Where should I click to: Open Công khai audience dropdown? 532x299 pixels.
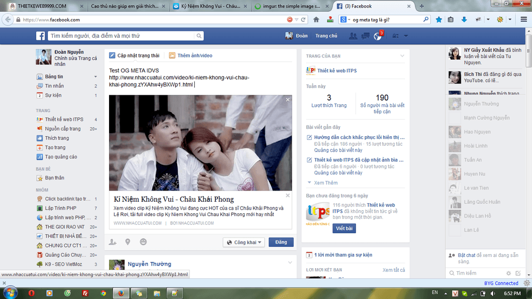point(244,242)
